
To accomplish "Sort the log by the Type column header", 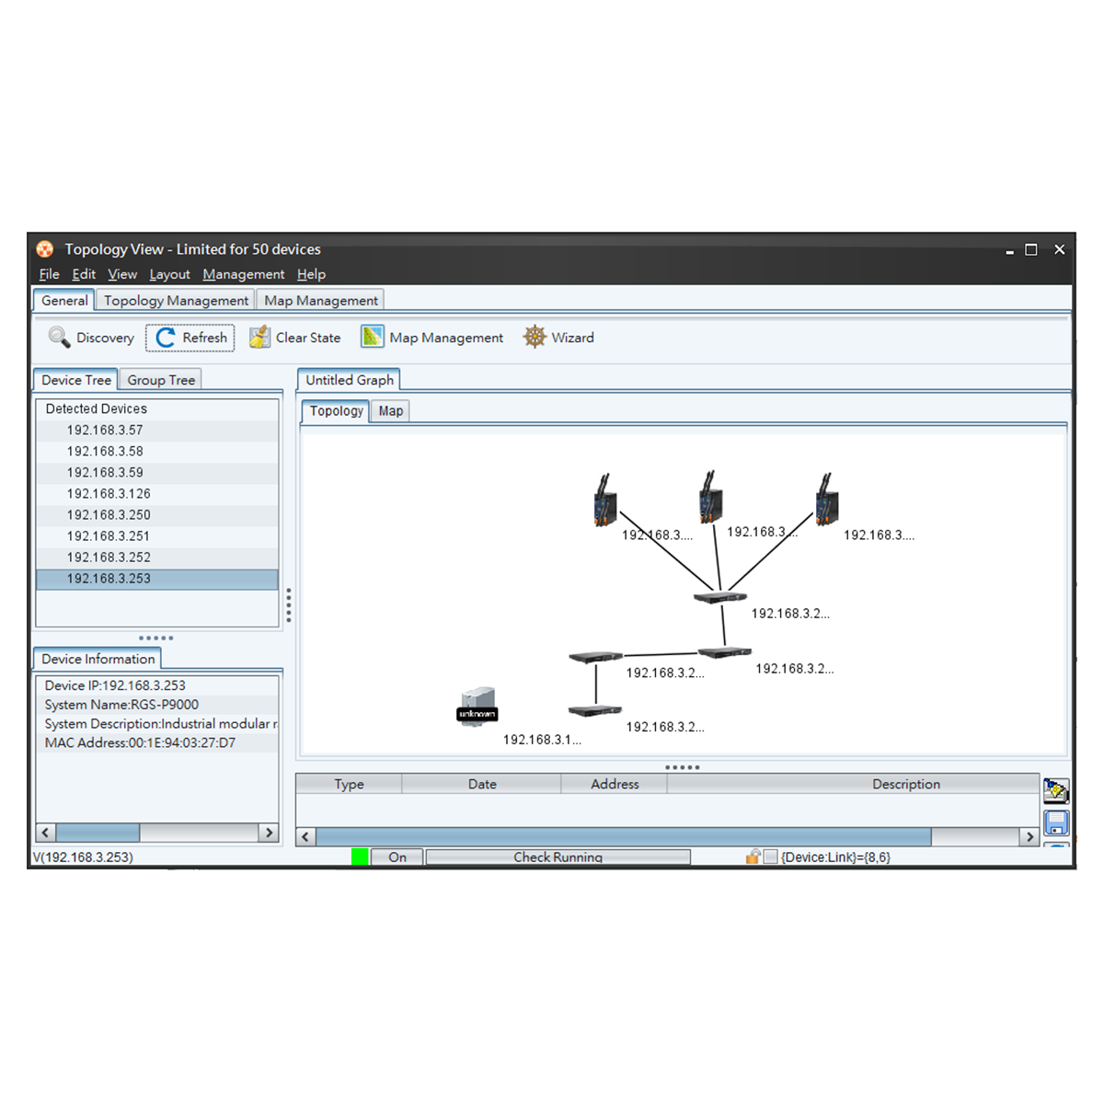I will (x=349, y=784).
